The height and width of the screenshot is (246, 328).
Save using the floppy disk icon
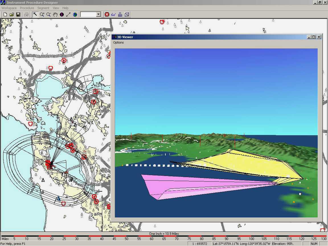coord(18,14)
